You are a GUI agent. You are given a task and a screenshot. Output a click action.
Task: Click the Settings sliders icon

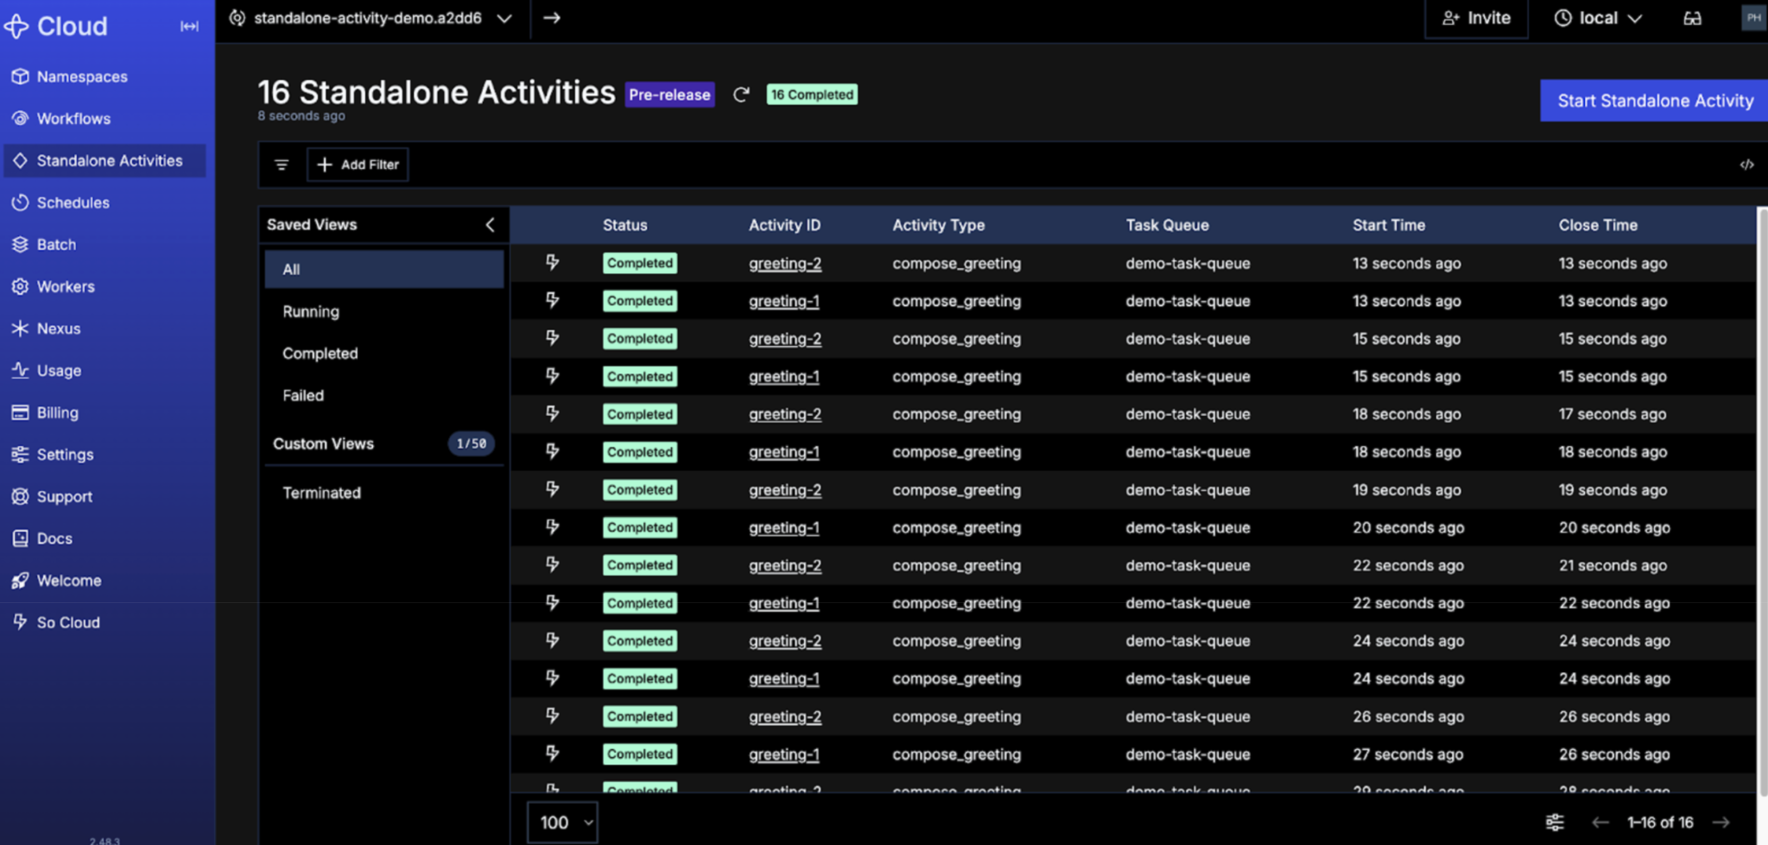click(x=20, y=454)
